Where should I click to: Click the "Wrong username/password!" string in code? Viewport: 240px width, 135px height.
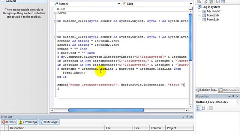click(93, 85)
